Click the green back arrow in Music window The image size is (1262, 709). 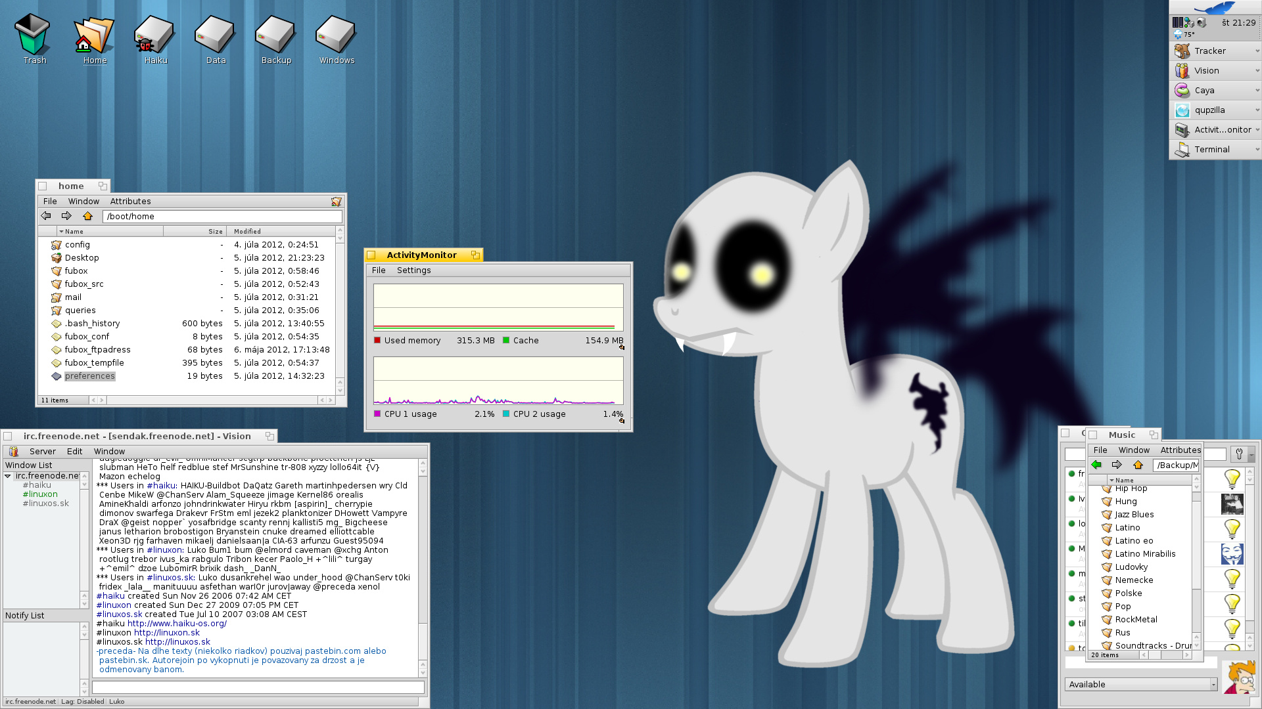pyautogui.click(x=1096, y=465)
